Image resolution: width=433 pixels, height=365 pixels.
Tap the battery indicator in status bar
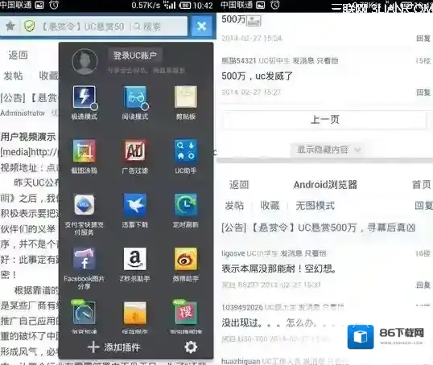pos(185,6)
